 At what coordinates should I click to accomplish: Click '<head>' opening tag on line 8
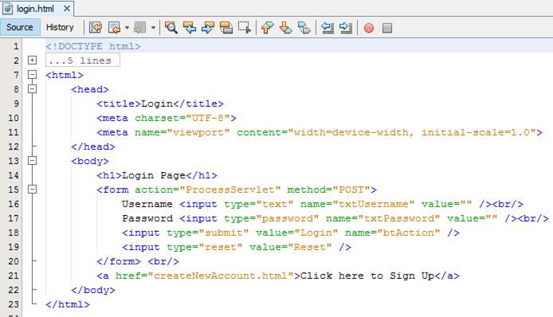[x=90, y=89]
